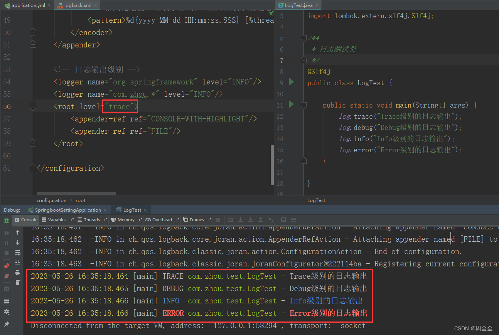Click the Show Execution Point icon
The image size is (499, 335).
218,220
